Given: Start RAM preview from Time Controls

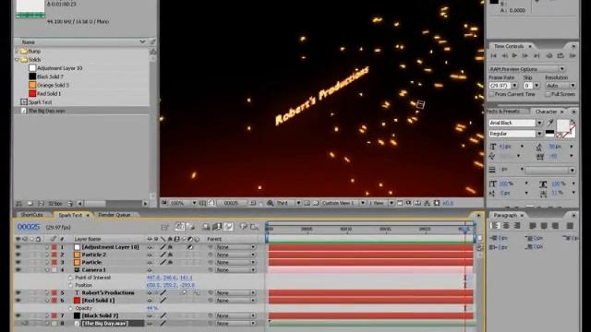Looking at the screenshot, I should click(x=573, y=55).
